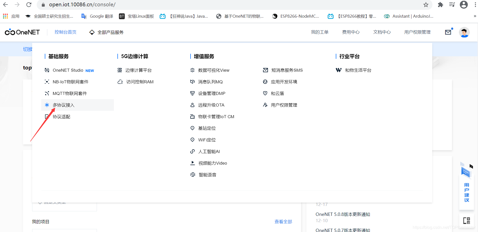Open OneNET Studio service
Image resolution: width=478 pixels, height=232 pixels.
(x=68, y=70)
